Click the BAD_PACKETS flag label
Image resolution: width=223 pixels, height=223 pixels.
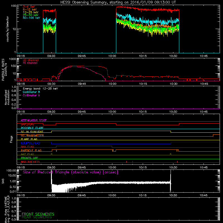(30, 162)
